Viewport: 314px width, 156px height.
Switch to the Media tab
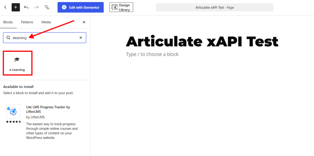[x=46, y=22]
